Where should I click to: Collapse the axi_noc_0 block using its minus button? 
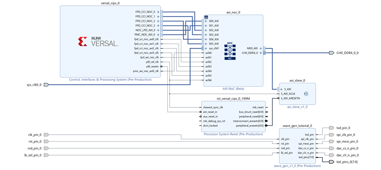(206, 17)
